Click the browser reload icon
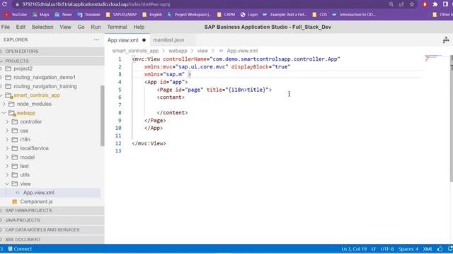The height and width of the screenshot is (254, 453). (5, 4)
